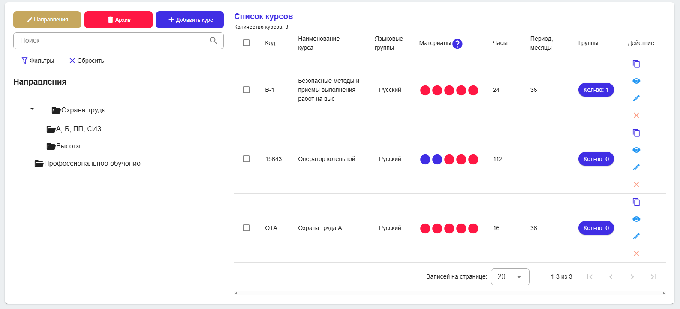Copy the Охрана труда А course
The image size is (680, 309).
click(x=636, y=202)
